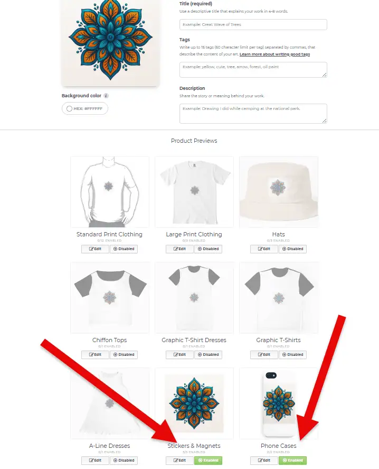The width and height of the screenshot is (379, 469).
Task: Click the Title text field
Action: point(253,24)
